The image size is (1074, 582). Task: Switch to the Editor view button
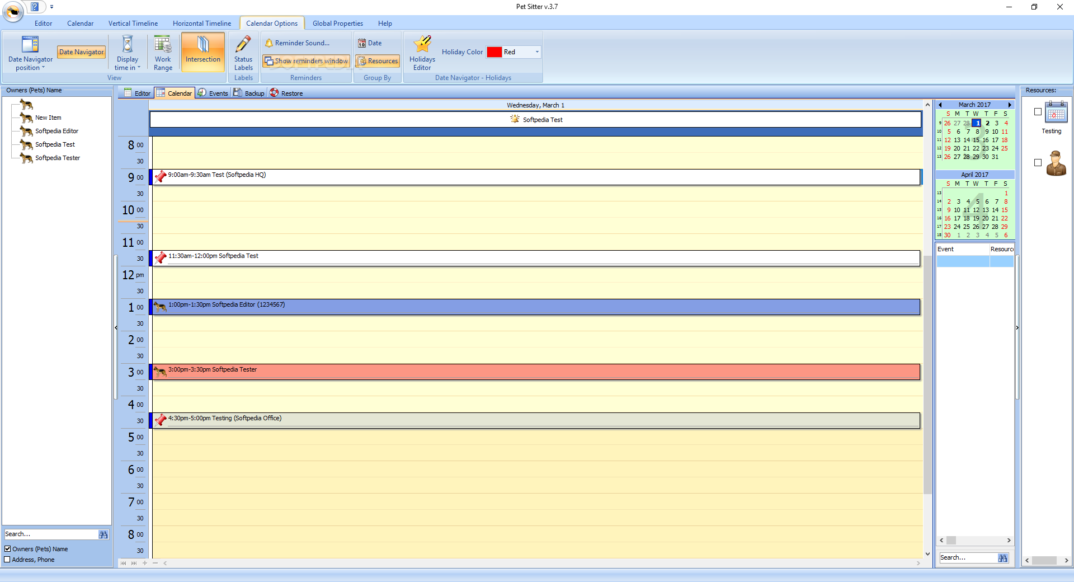(x=137, y=93)
